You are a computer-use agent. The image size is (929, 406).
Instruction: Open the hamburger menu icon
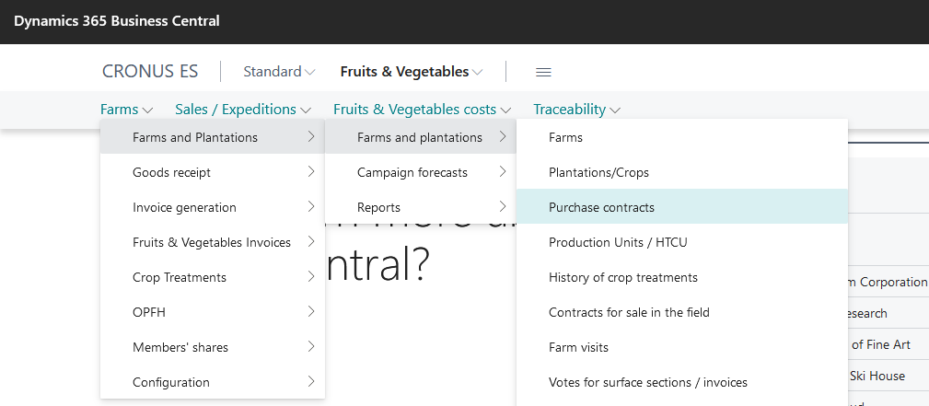543,73
